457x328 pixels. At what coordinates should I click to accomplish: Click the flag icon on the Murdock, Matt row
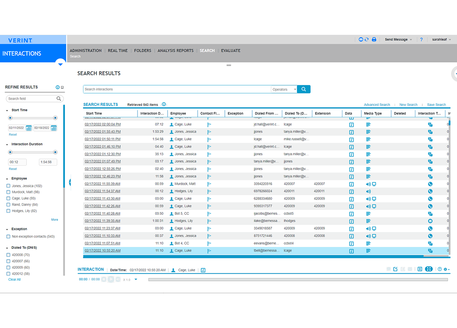pyautogui.click(x=208, y=184)
